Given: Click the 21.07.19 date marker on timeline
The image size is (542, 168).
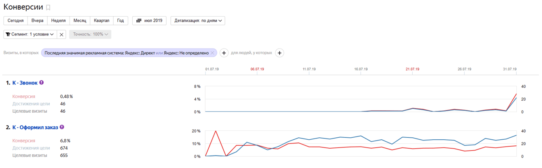Looking at the screenshot, I should (x=412, y=69).
